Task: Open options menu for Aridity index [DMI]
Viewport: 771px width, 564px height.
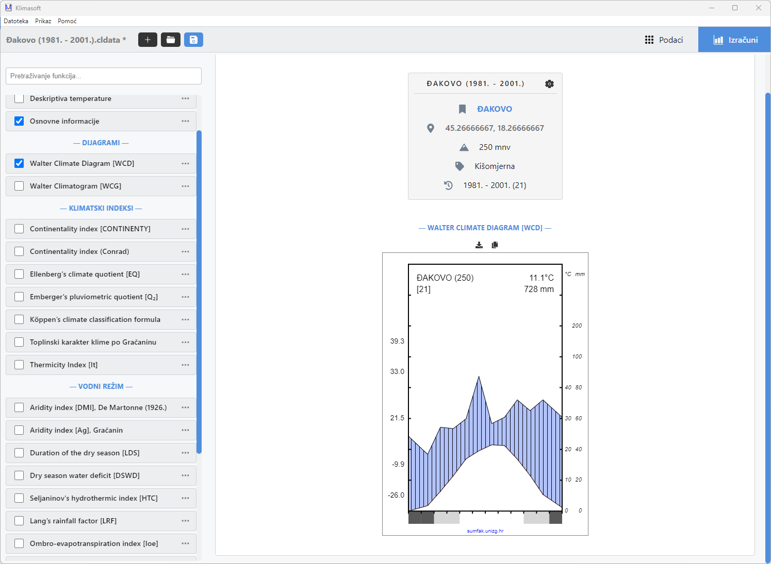Action: (x=185, y=407)
